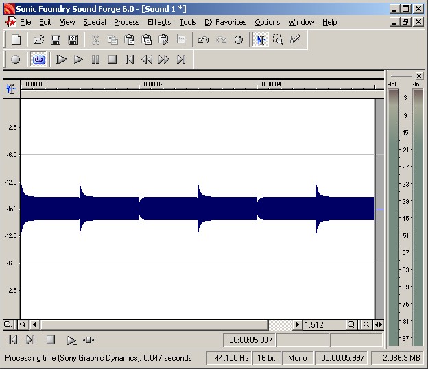Click maximize width arrows button

click(379, 325)
